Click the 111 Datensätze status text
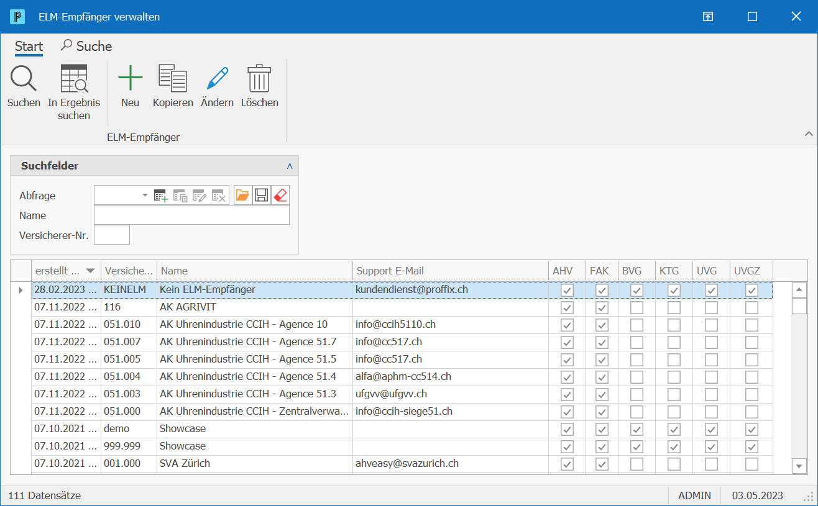 44,495
